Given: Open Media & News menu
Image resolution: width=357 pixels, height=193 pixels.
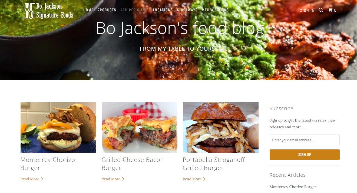Looking at the screenshot, I should click(215, 10).
